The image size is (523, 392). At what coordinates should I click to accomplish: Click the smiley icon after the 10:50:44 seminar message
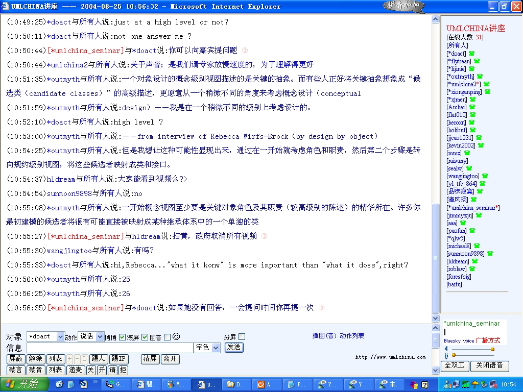(245, 51)
